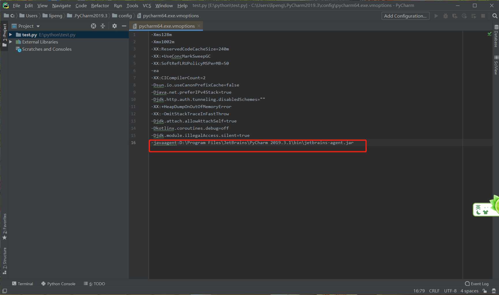Open the Terminal tool window
Screen dimensions: 499x295
tap(23, 284)
